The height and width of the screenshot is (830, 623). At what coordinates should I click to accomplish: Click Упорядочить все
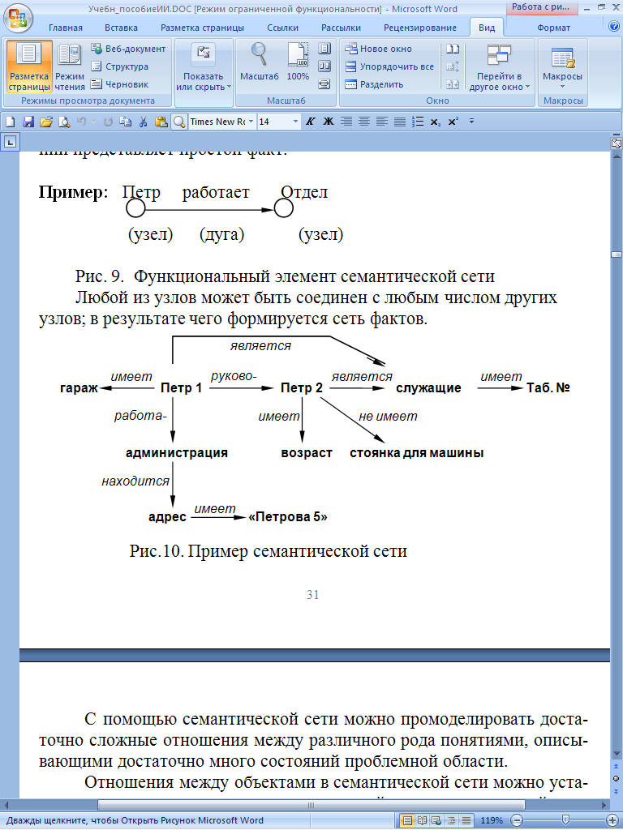pos(389,66)
